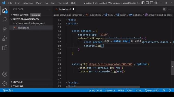Open the Help menu

coord(74,3)
